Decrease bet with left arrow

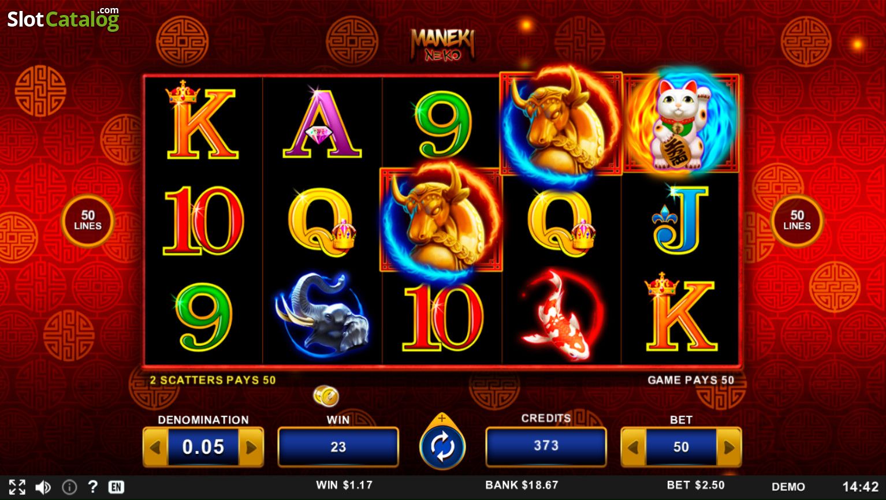(x=634, y=447)
